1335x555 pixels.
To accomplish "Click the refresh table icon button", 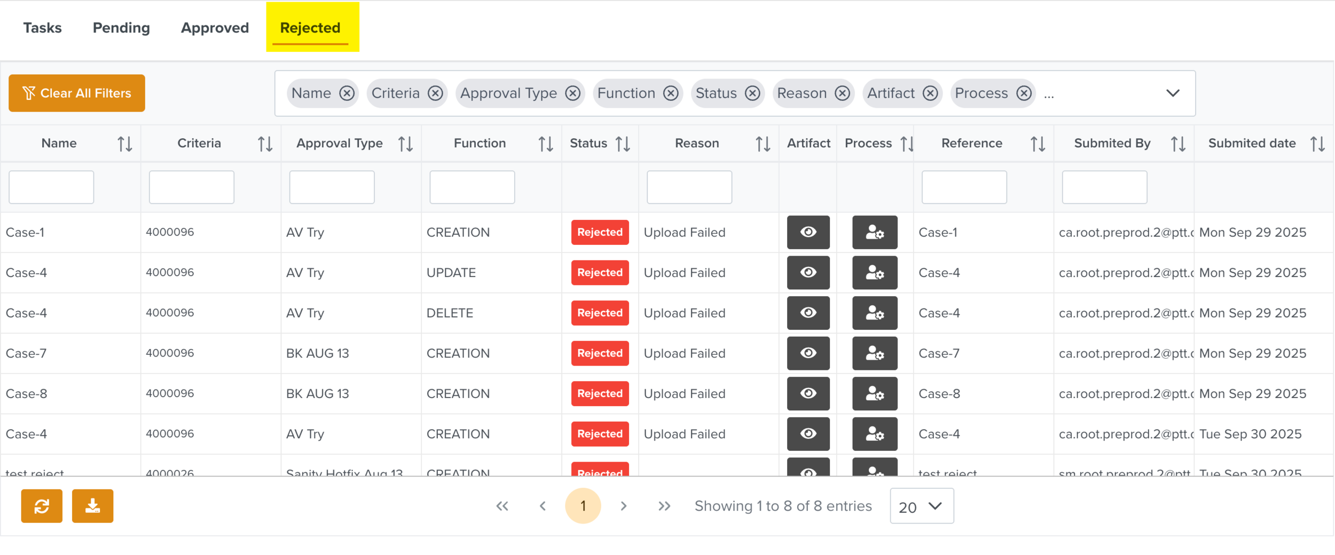I will coord(42,506).
